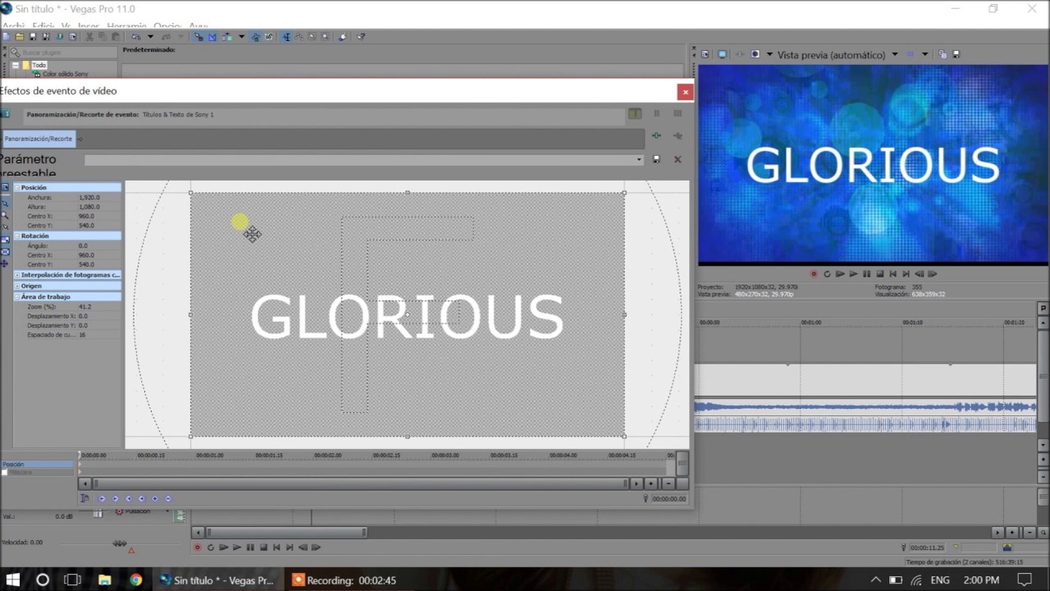
Task: Click the New project icon in the toolbar
Action: tap(6, 37)
